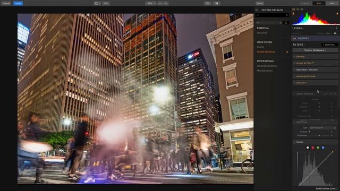Select the green curve channel
Screen dimensions: 340x191
(318, 147)
